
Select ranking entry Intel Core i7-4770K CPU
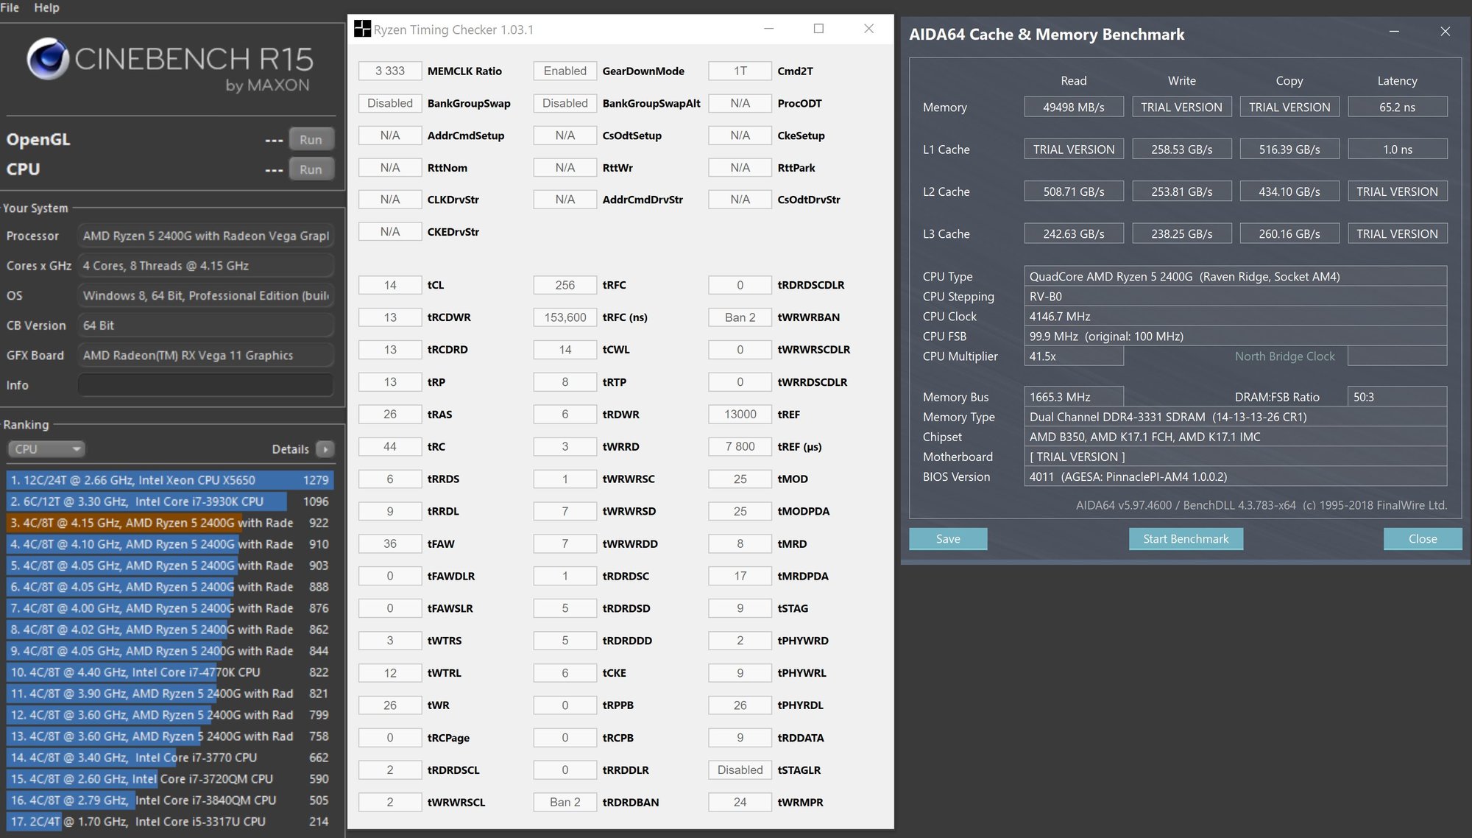point(170,672)
